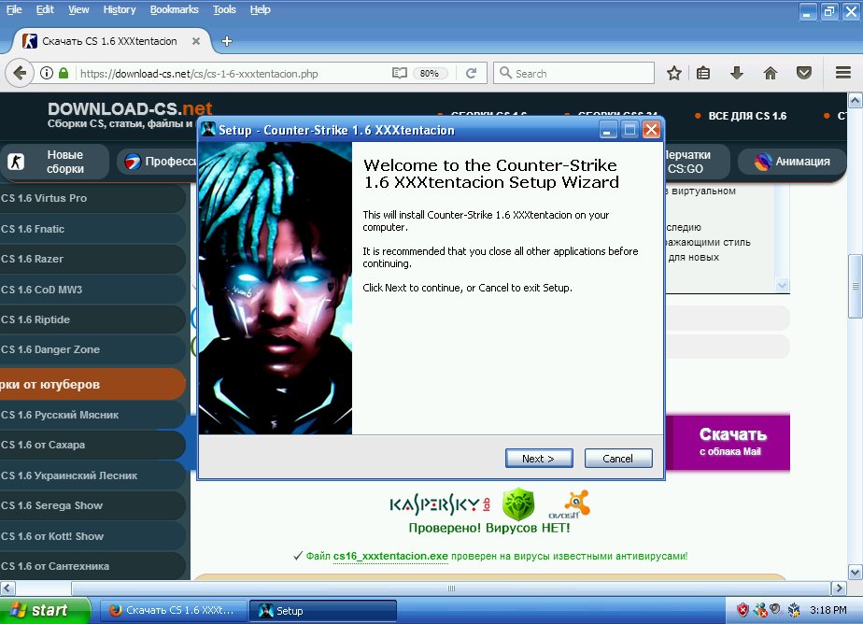The image size is (863, 624).
Task: Click the Setup wizard title bar icon
Action: 208,130
